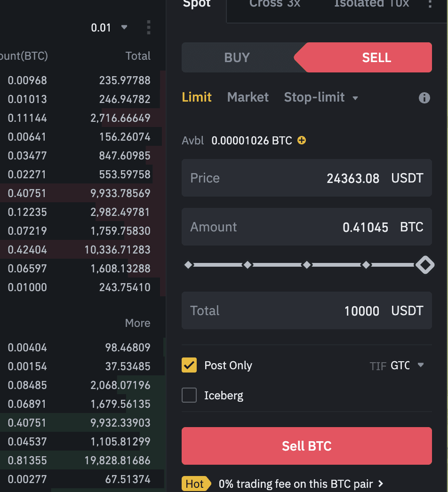This screenshot has width=448, height=492.
Task: Switch to the Market order tab
Action: (248, 97)
